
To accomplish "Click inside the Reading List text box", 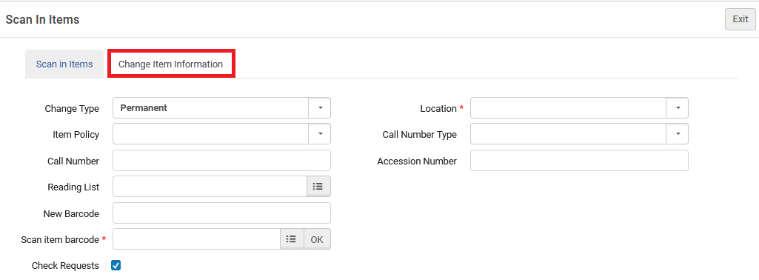I will [x=210, y=187].
